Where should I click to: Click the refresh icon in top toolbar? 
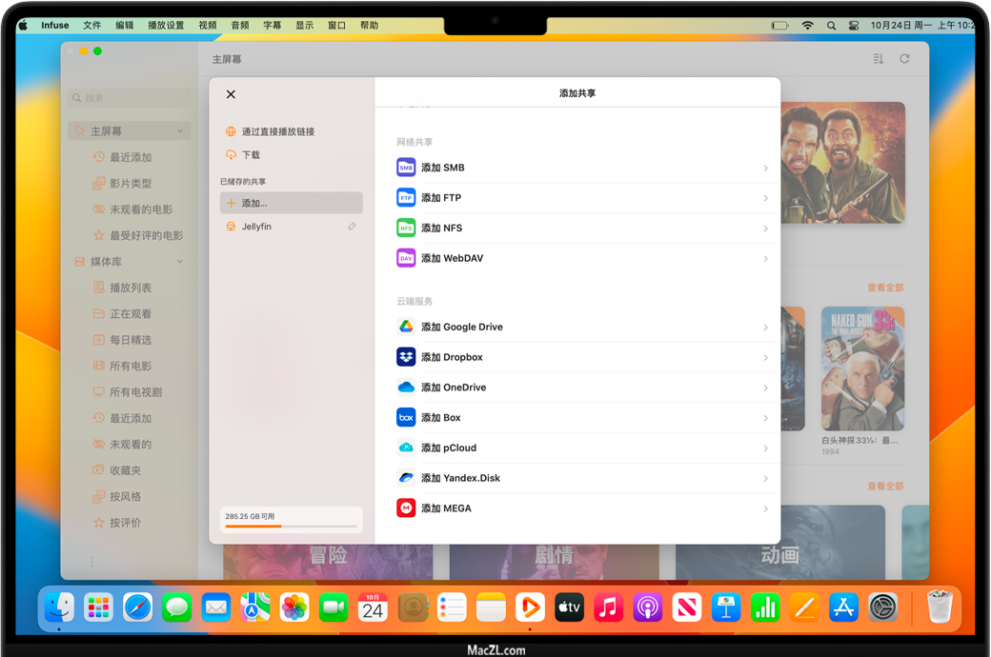coord(904,59)
